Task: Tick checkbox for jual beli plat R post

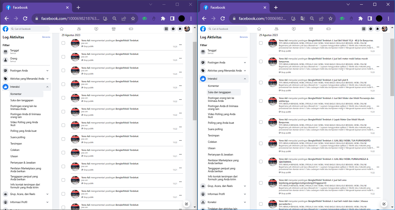Action: point(261,82)
